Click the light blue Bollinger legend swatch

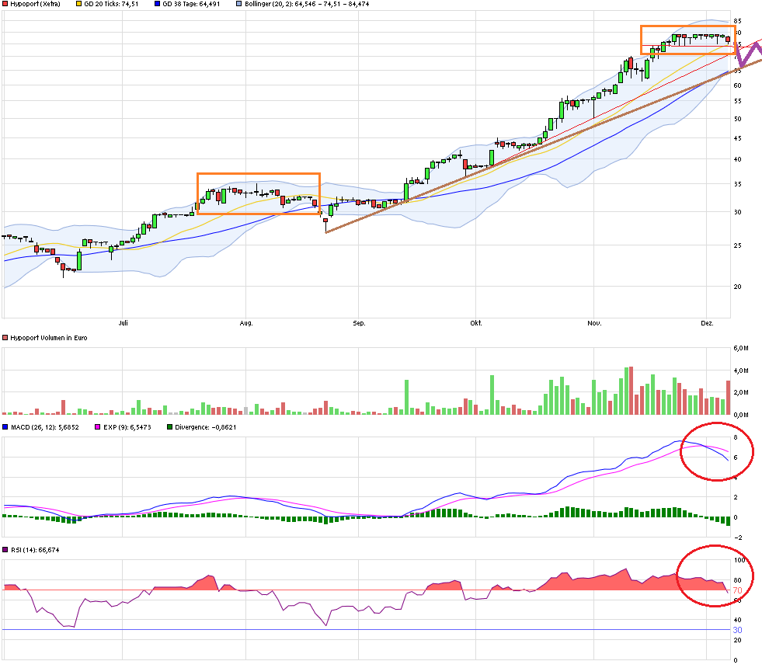[238, 4]
